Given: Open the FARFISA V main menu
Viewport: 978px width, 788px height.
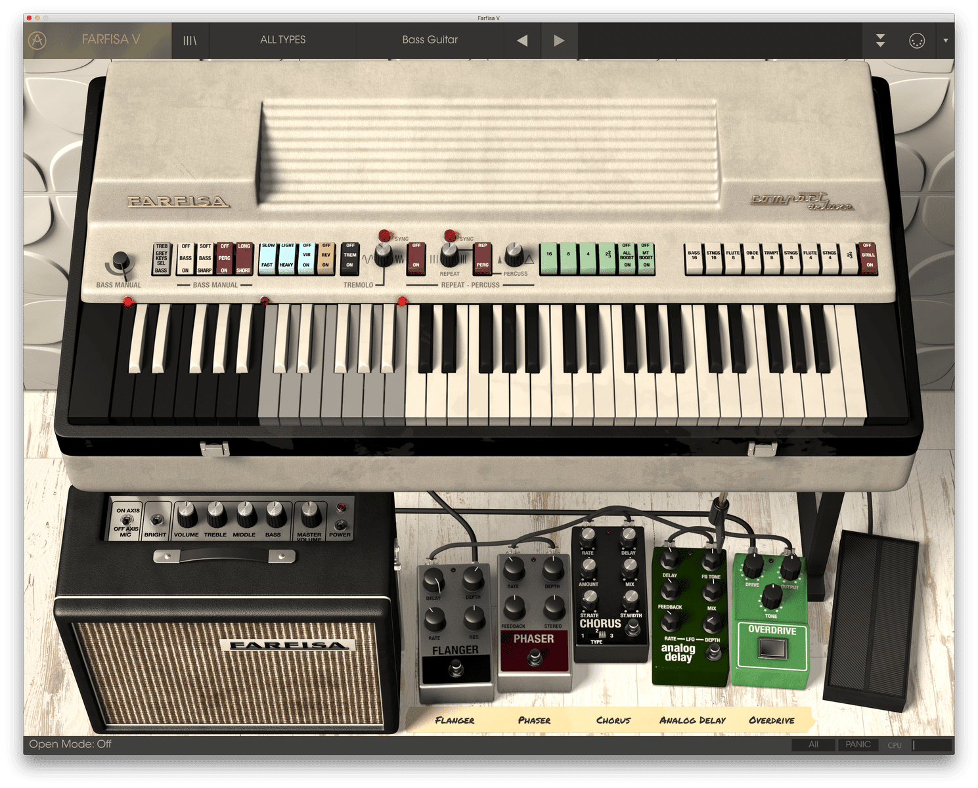Looking at the screenshot, I should pyautogui.click(x=111, y=39).
